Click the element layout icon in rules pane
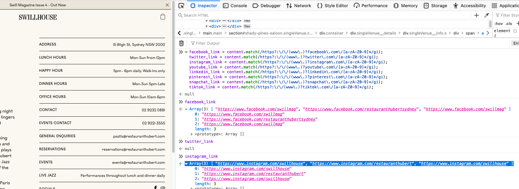The image size is (519, 189). coord(515,31)
